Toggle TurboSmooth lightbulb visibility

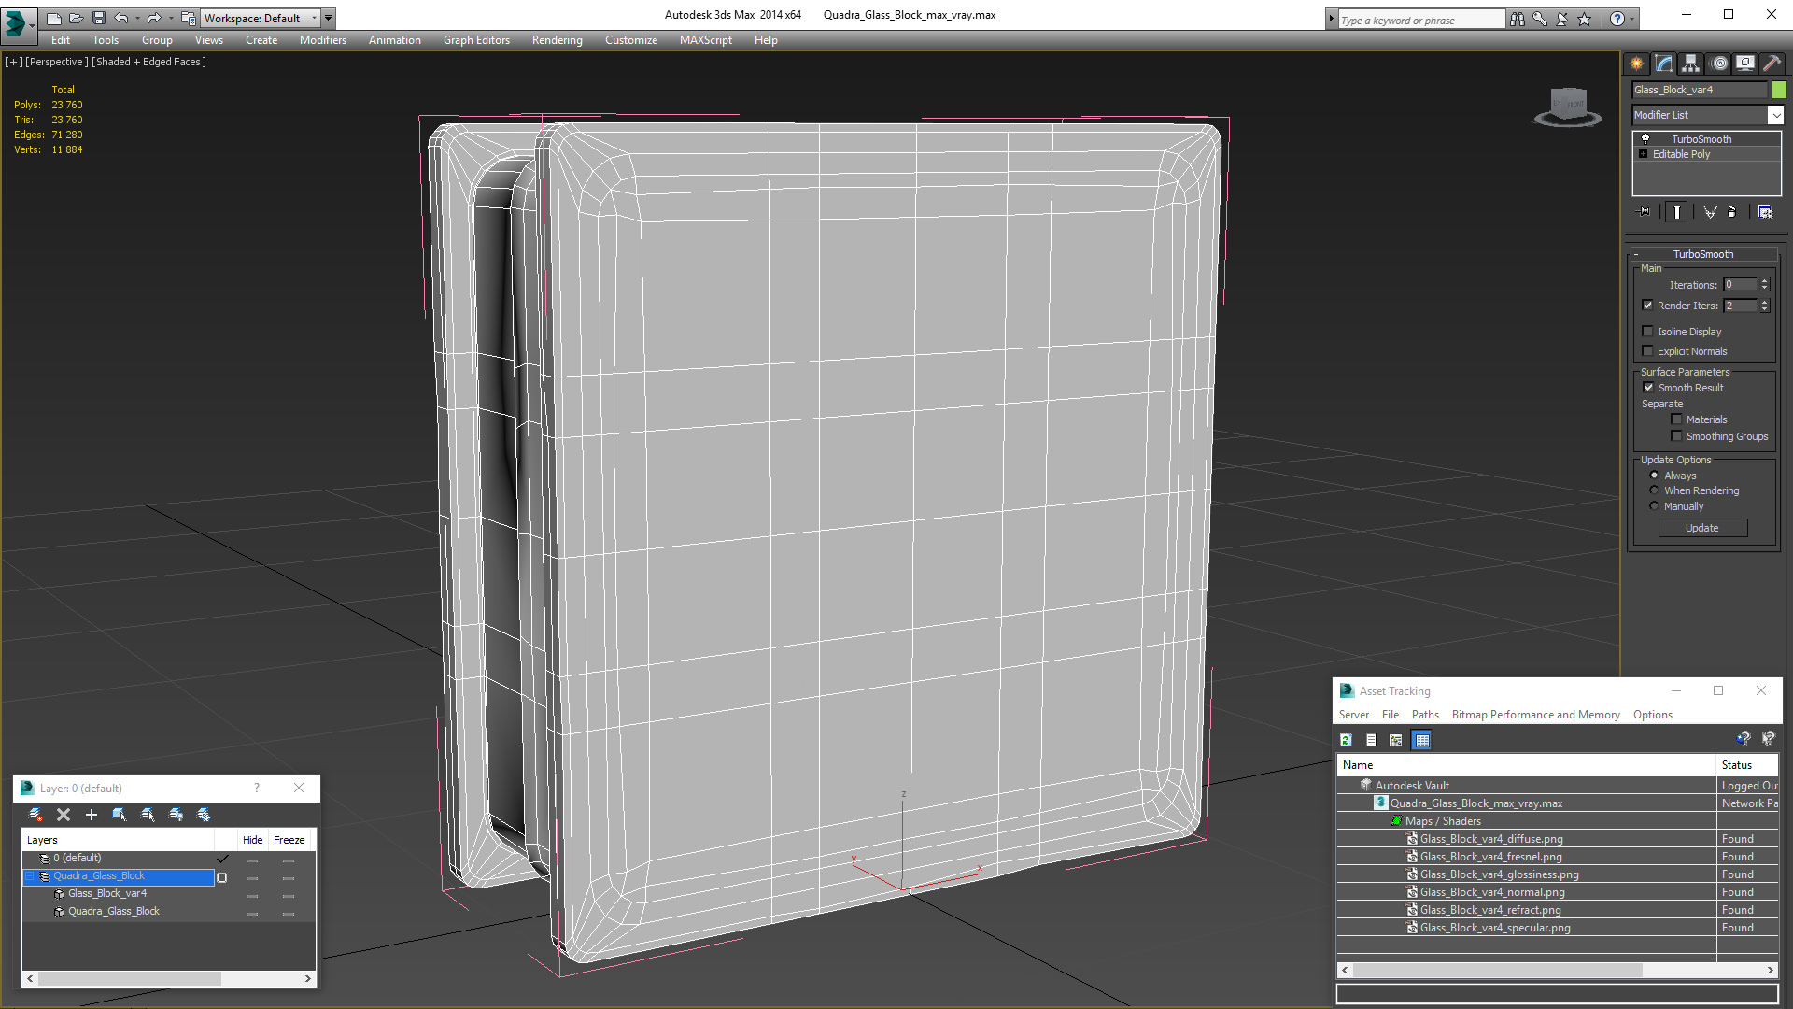click(1645, 138)
